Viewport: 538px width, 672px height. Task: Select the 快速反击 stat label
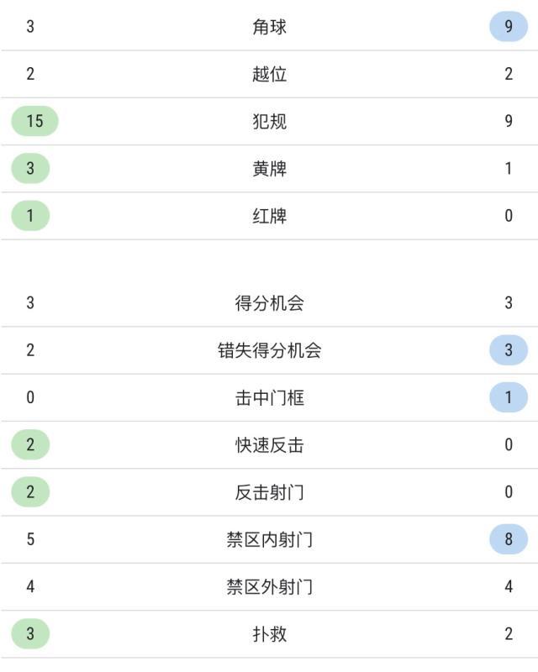269,444
